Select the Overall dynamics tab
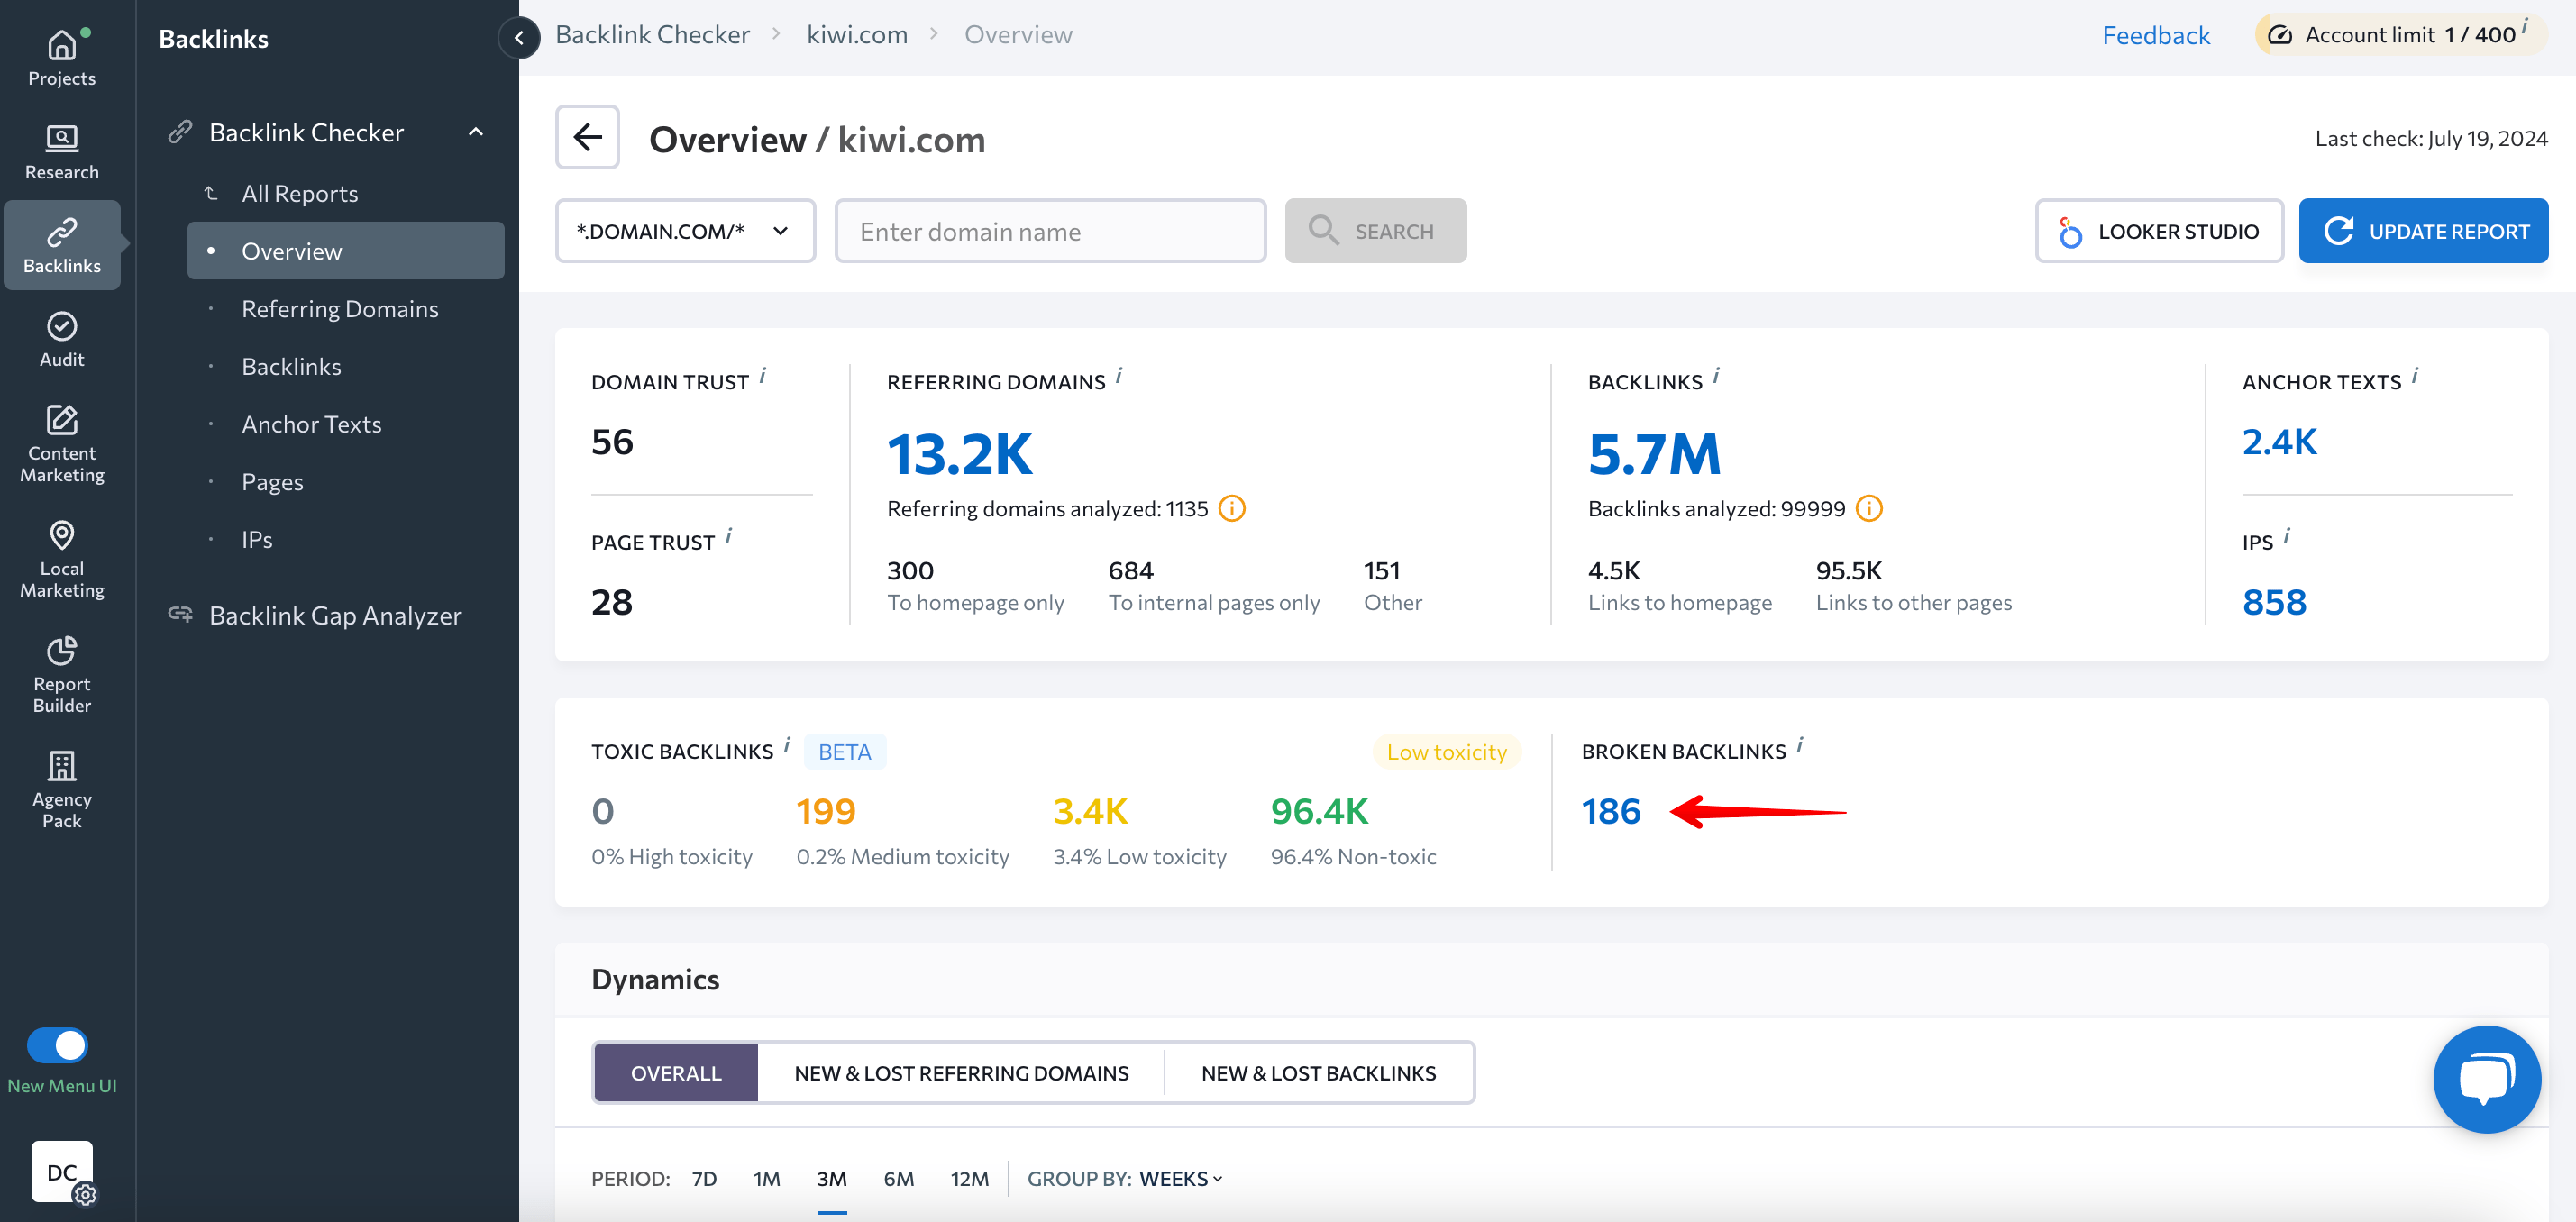The image size is (2576, 1222). pos(675,1072)
